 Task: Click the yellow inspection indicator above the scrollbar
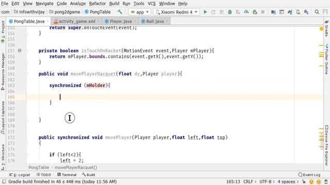(321, 29)
